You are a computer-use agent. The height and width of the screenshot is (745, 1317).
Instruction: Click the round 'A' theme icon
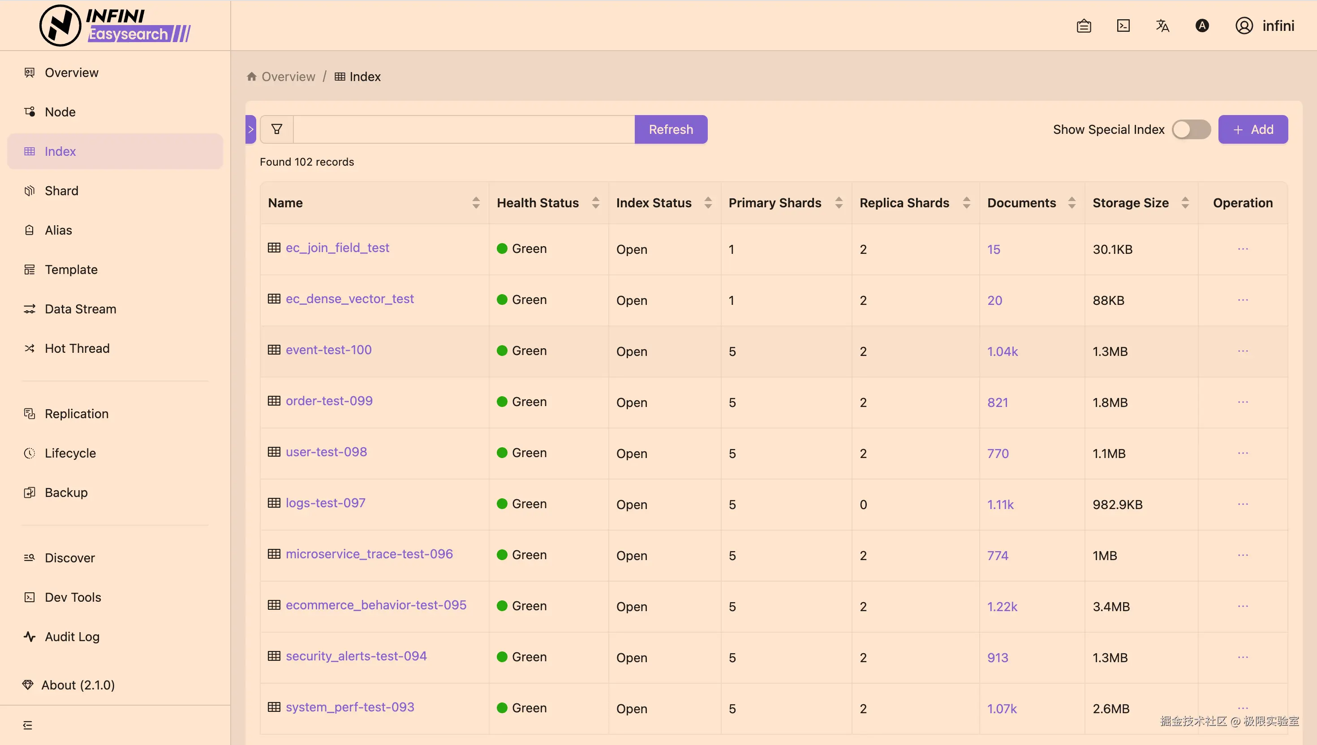coord(1202,26)
